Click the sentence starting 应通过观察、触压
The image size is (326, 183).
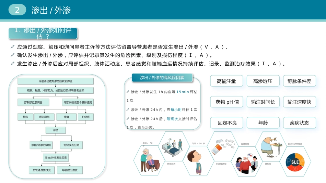point(123,47)
